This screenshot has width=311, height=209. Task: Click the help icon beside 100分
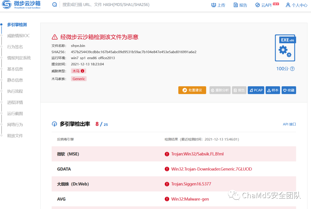click(x=292, y=69)
